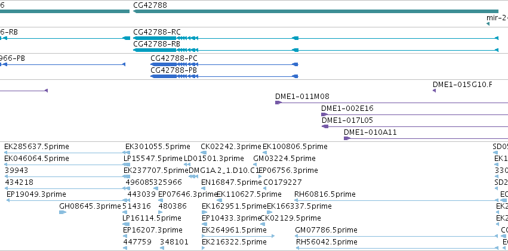508x251 pixels.
Task: Select EST EK110627.5prime
Action: pos(249,194)
